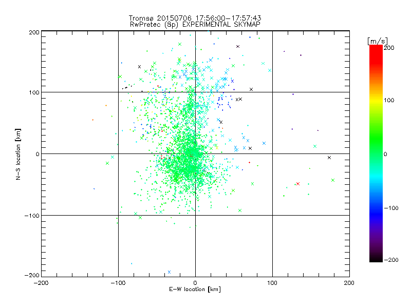The width and height of the screenshot is (411, 308).
Task: Click the "N-S location [km]" axis label
Action: coord(18,155)
